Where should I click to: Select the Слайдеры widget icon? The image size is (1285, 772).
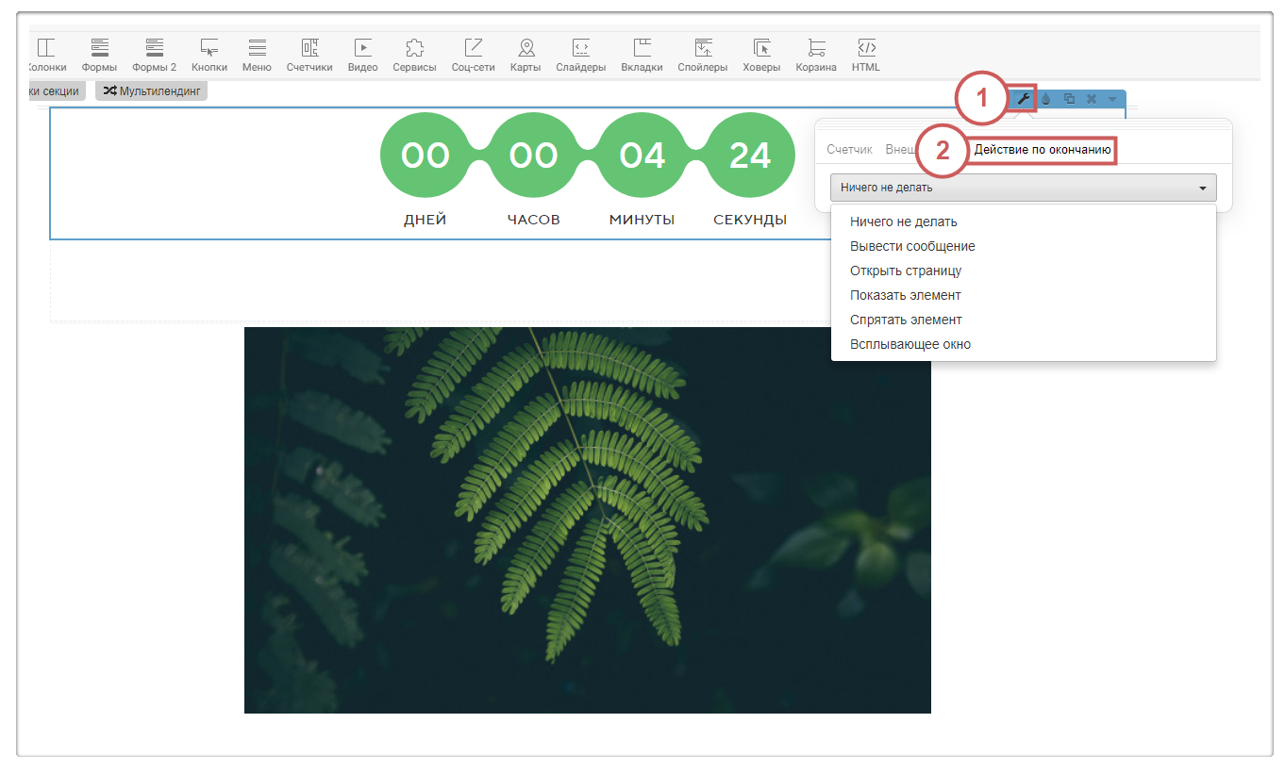(580, 55)
